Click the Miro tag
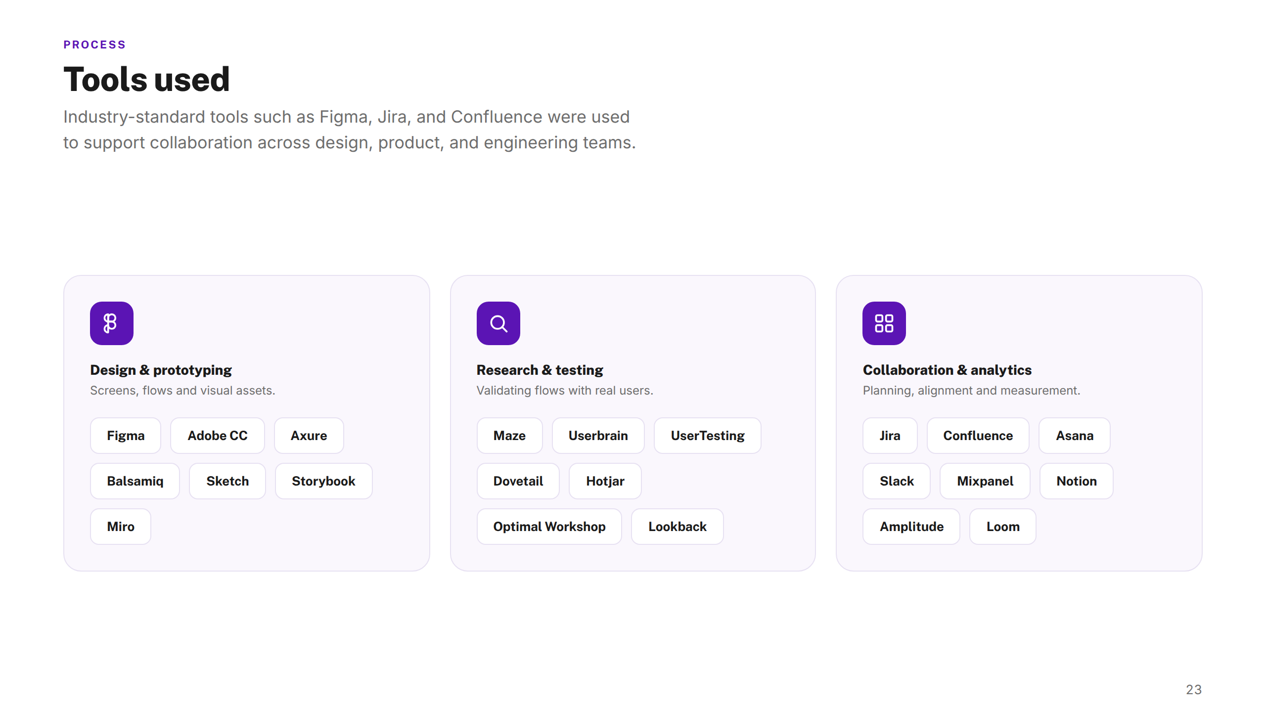 coord(121,527)
